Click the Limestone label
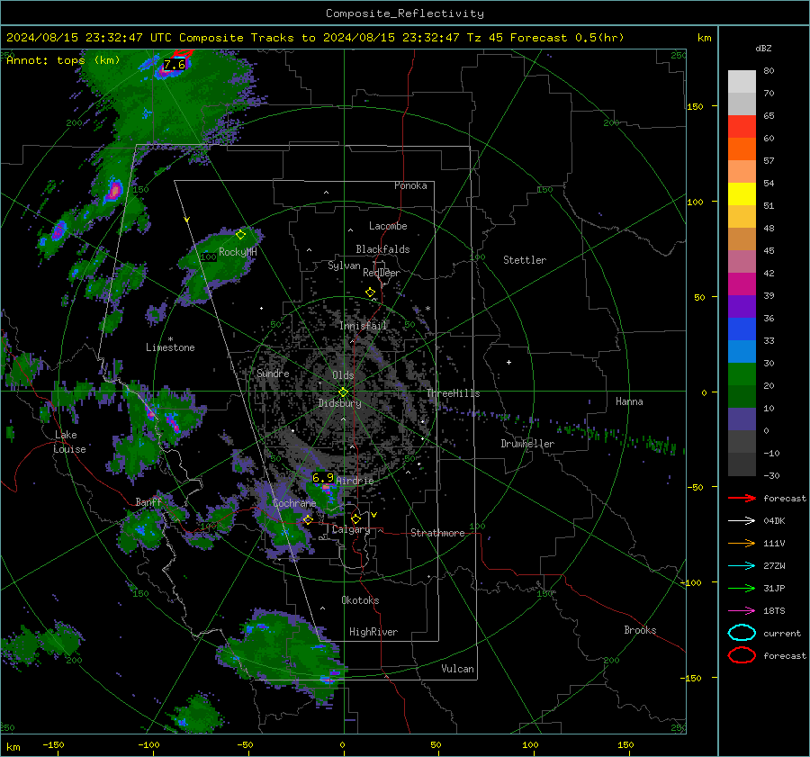This screenshot has width=810, height=757. click(170, 347)
